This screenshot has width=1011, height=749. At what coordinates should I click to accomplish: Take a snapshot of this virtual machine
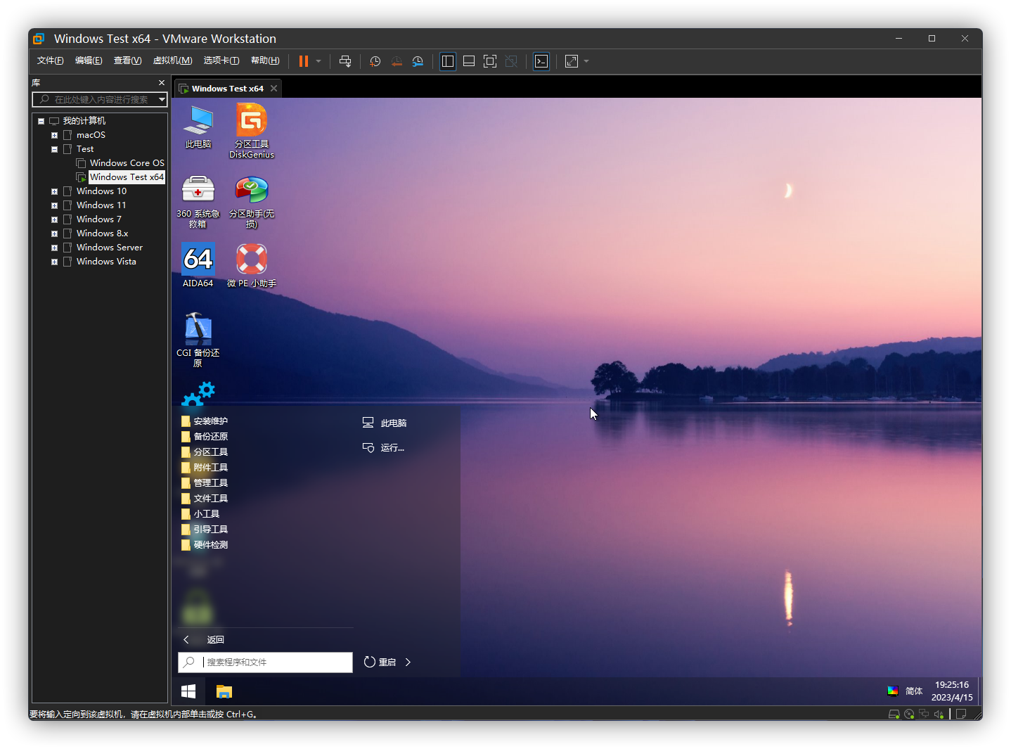coord(375,61)
